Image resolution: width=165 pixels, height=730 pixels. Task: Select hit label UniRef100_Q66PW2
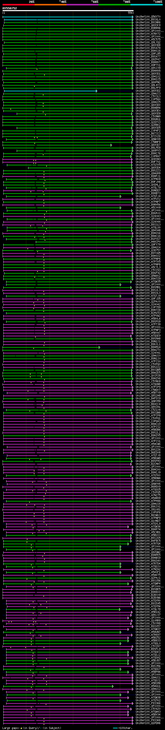(148, 82)
